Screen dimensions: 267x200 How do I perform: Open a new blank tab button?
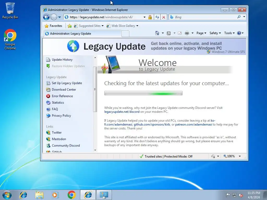(125, 34)
